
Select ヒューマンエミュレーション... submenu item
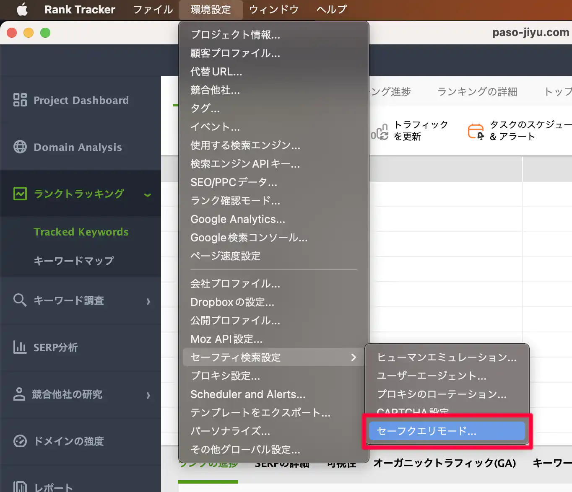coord(447,357)
